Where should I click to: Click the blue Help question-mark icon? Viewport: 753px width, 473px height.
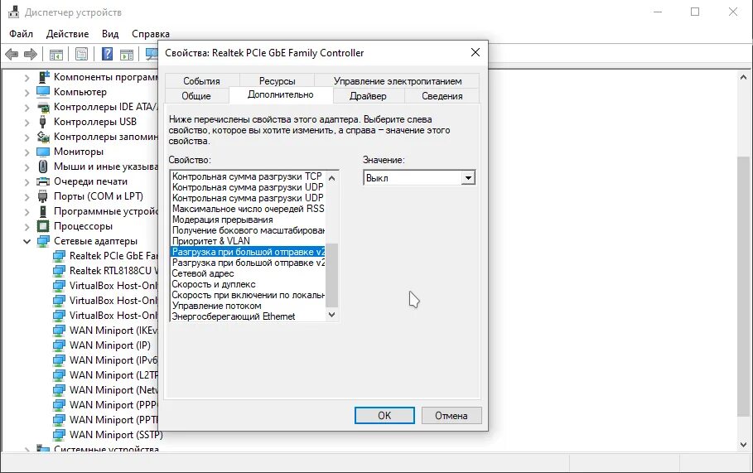(x=108, y=55)
